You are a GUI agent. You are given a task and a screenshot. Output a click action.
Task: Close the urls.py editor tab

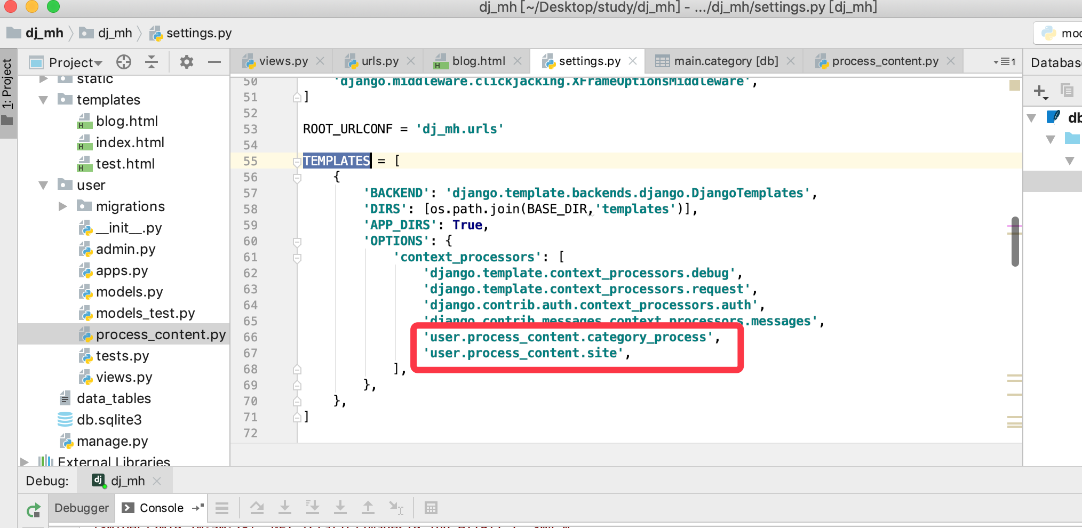pyautogui.click(x=411, y=61)
